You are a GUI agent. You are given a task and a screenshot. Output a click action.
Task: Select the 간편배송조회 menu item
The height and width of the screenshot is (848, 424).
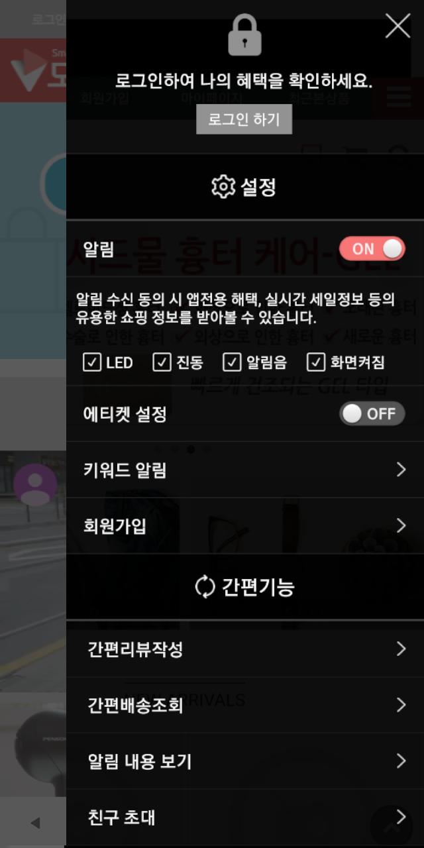tap(245, 705)
